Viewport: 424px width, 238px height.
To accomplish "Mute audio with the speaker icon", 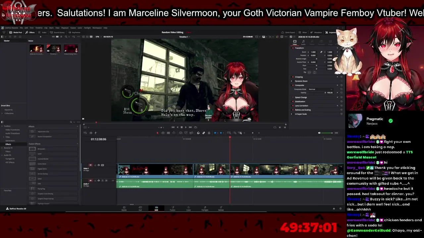I will tap(319, 133).
